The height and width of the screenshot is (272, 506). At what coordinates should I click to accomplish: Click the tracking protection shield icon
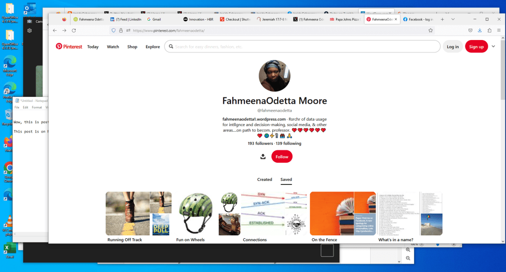tap(114, 30)
